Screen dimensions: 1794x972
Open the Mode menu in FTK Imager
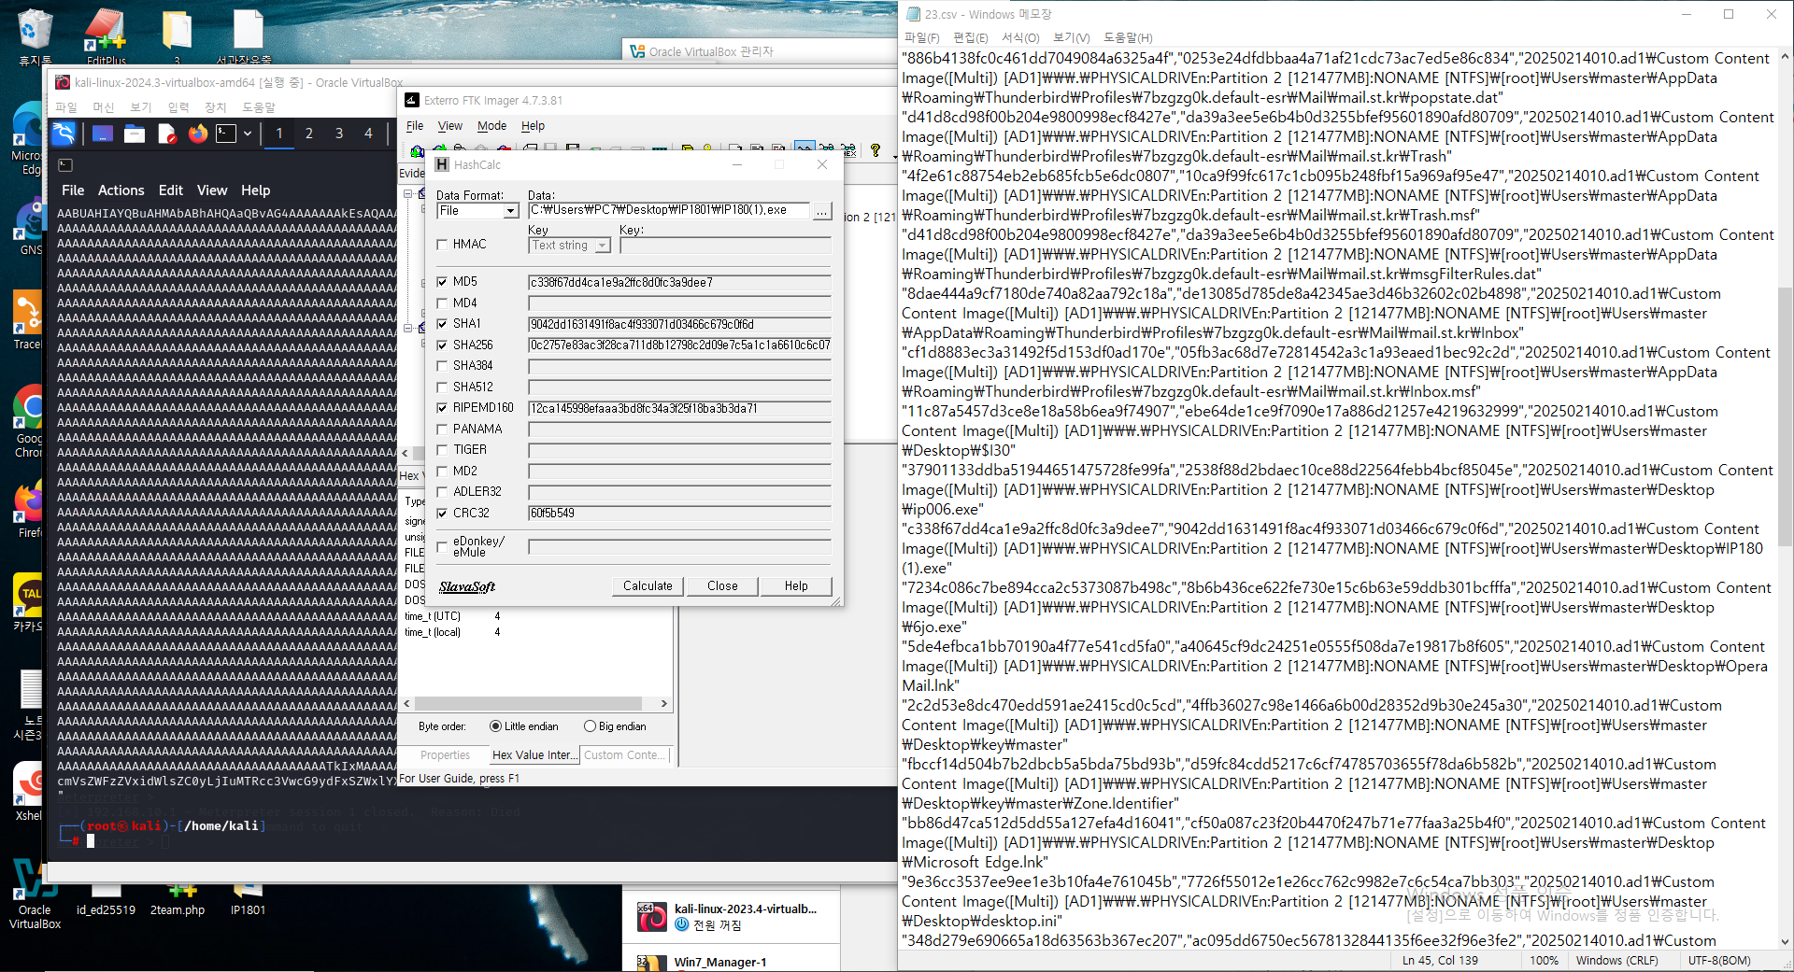[491, 126]
